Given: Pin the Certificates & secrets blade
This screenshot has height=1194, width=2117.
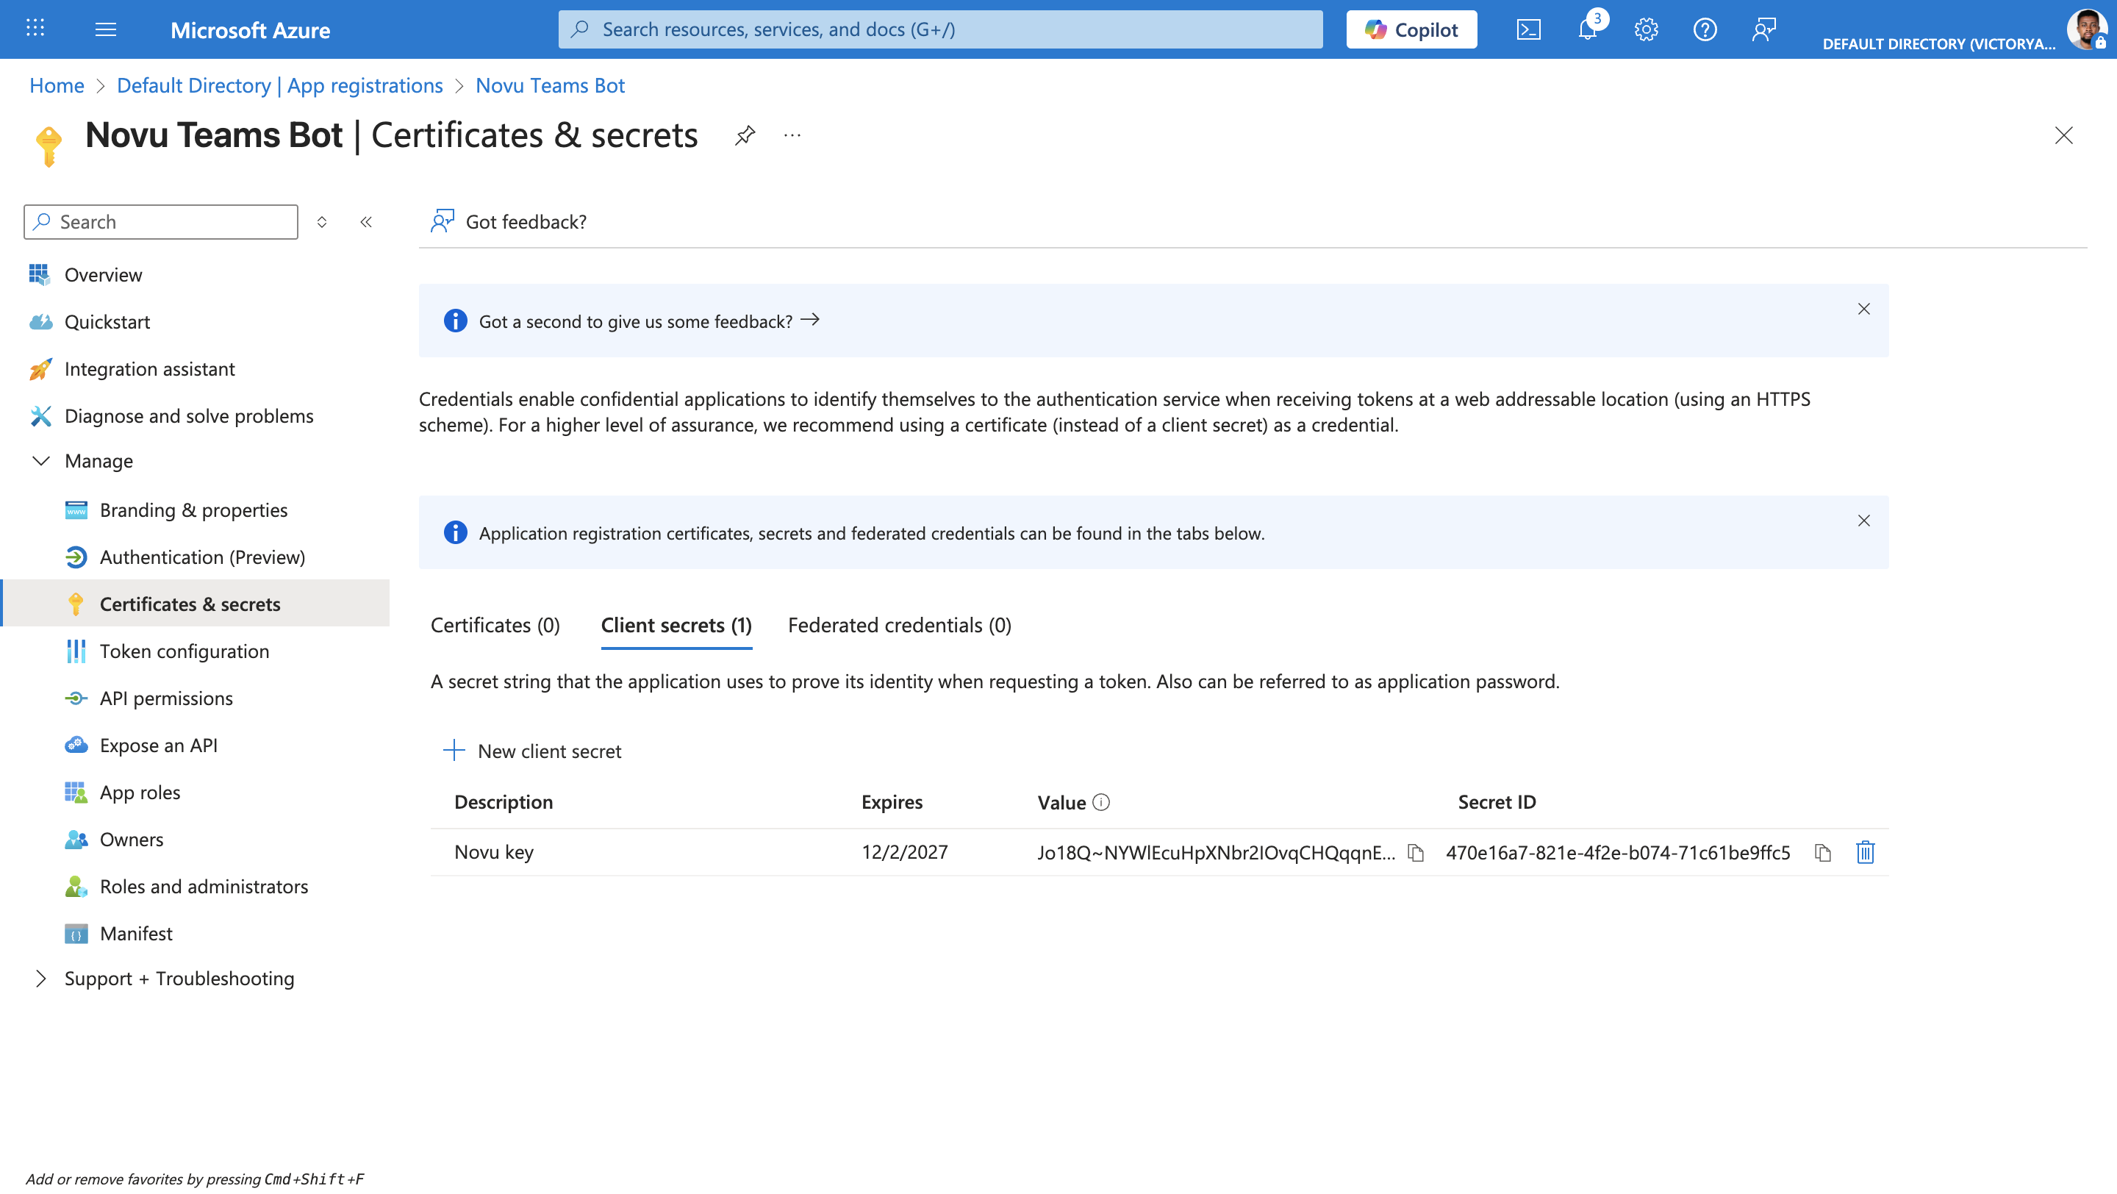Looking at the screenshot, I should (x=745, y=135).
